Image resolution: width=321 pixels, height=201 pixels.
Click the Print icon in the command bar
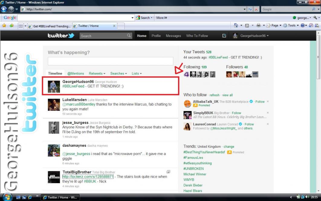[258, 25]
